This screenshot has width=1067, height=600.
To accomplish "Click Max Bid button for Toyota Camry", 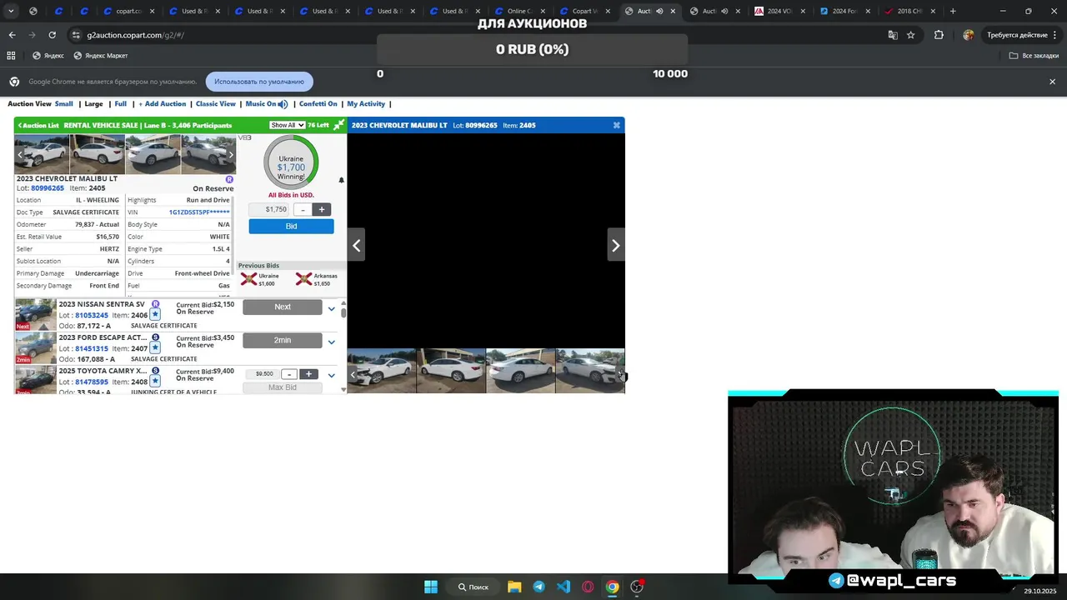I will point(283,387).
